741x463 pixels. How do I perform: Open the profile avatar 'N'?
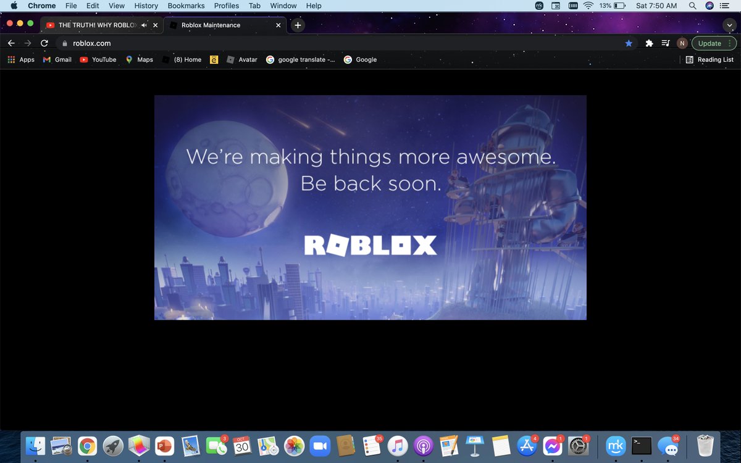point(682,43)
